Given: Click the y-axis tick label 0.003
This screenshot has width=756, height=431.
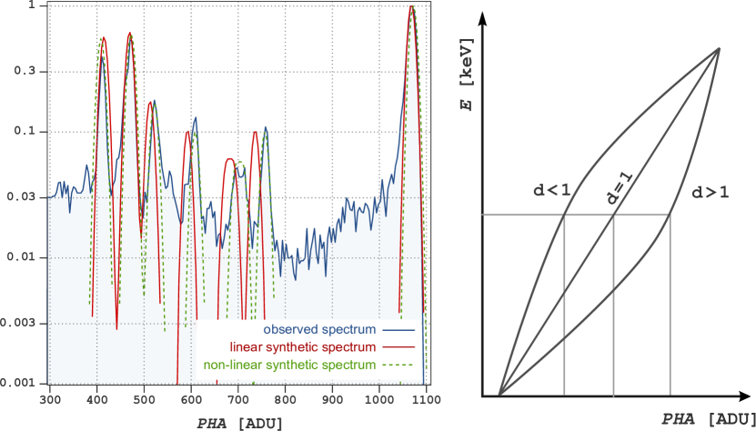Looking at the screenshot, I should (19, 324).
